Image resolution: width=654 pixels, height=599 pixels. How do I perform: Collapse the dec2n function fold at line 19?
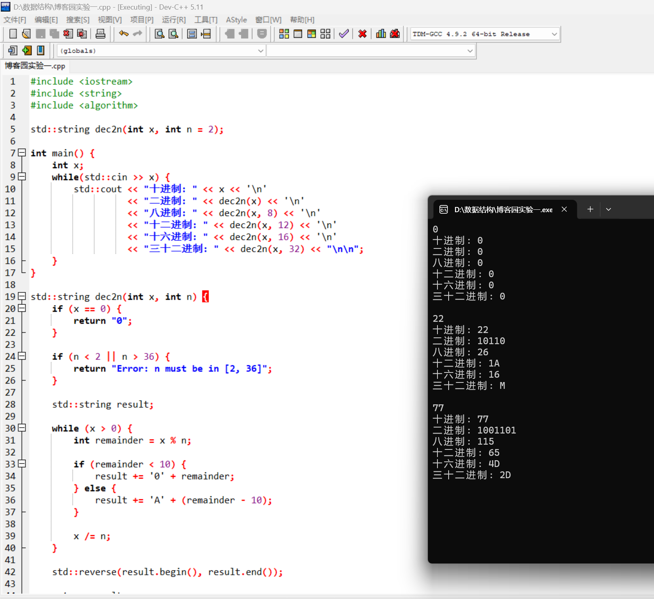(22, 296)
